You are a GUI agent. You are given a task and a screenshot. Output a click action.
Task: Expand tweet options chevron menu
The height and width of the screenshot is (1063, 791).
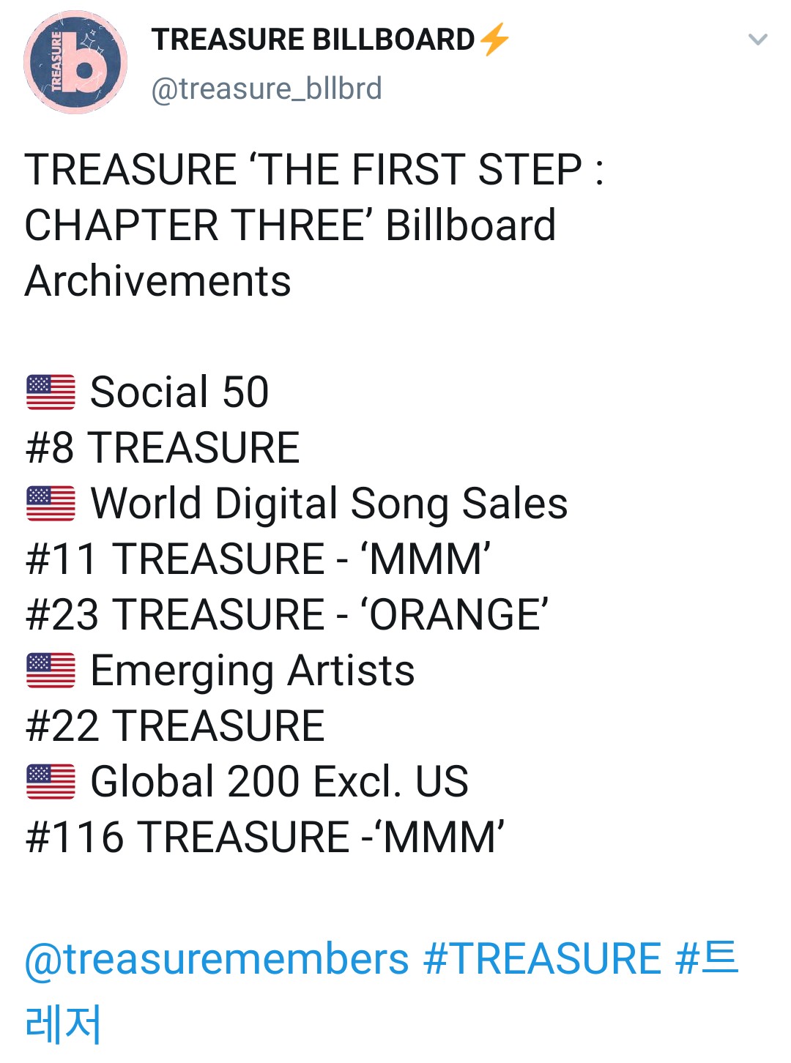click(757, 40)
